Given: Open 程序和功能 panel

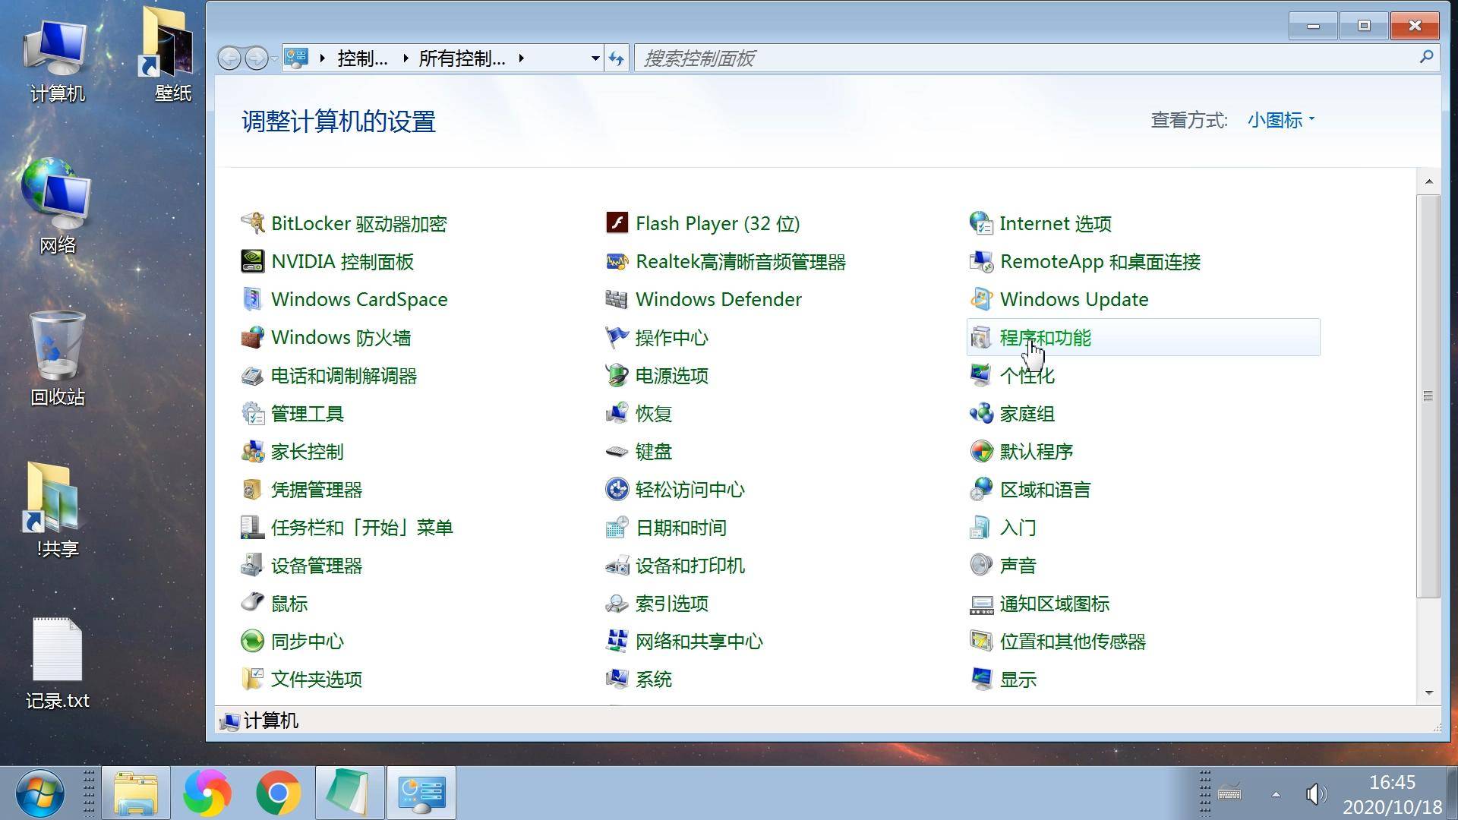Looking at the screenshot, I should [1046, 337].
